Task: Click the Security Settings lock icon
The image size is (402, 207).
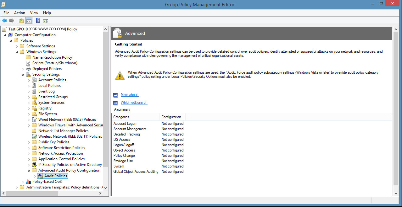Action: (x=28, y=74)
